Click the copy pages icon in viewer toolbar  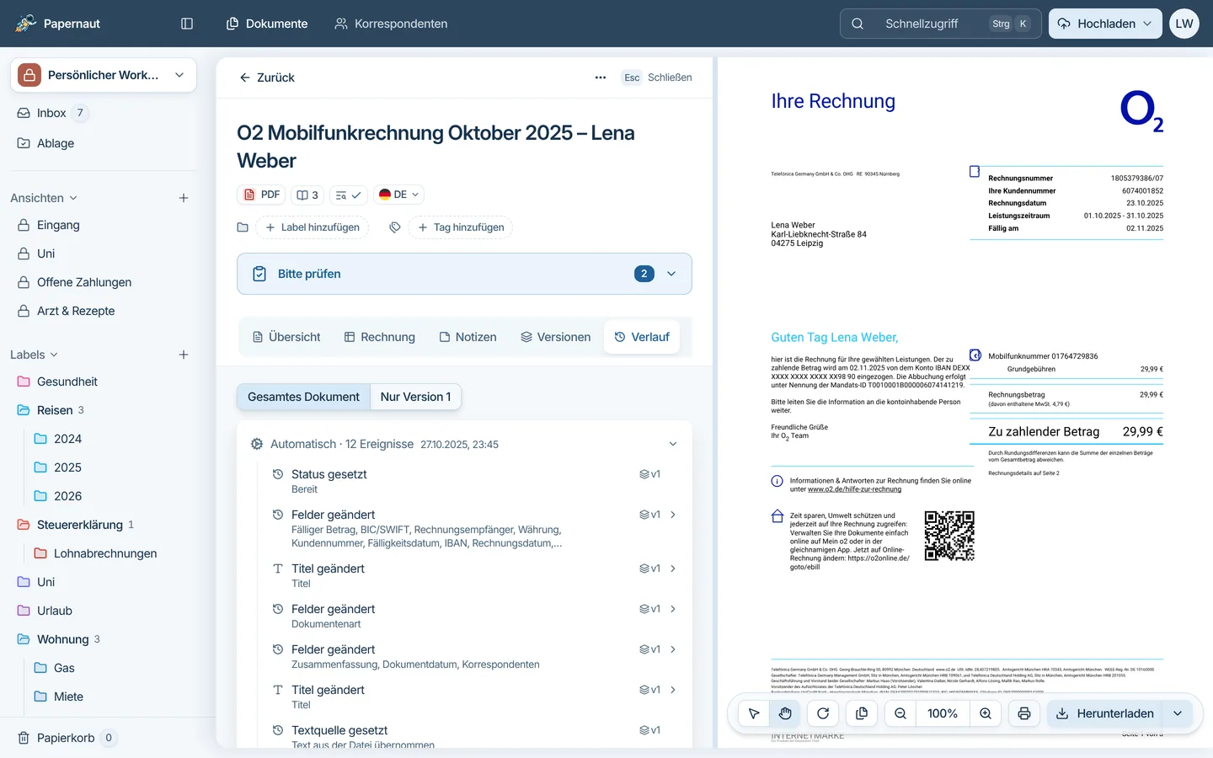pos(862,713)
